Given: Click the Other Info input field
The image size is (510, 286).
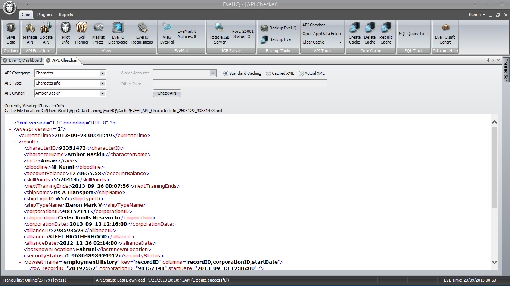Looking at the screenshot, I should tap(240, 83).
